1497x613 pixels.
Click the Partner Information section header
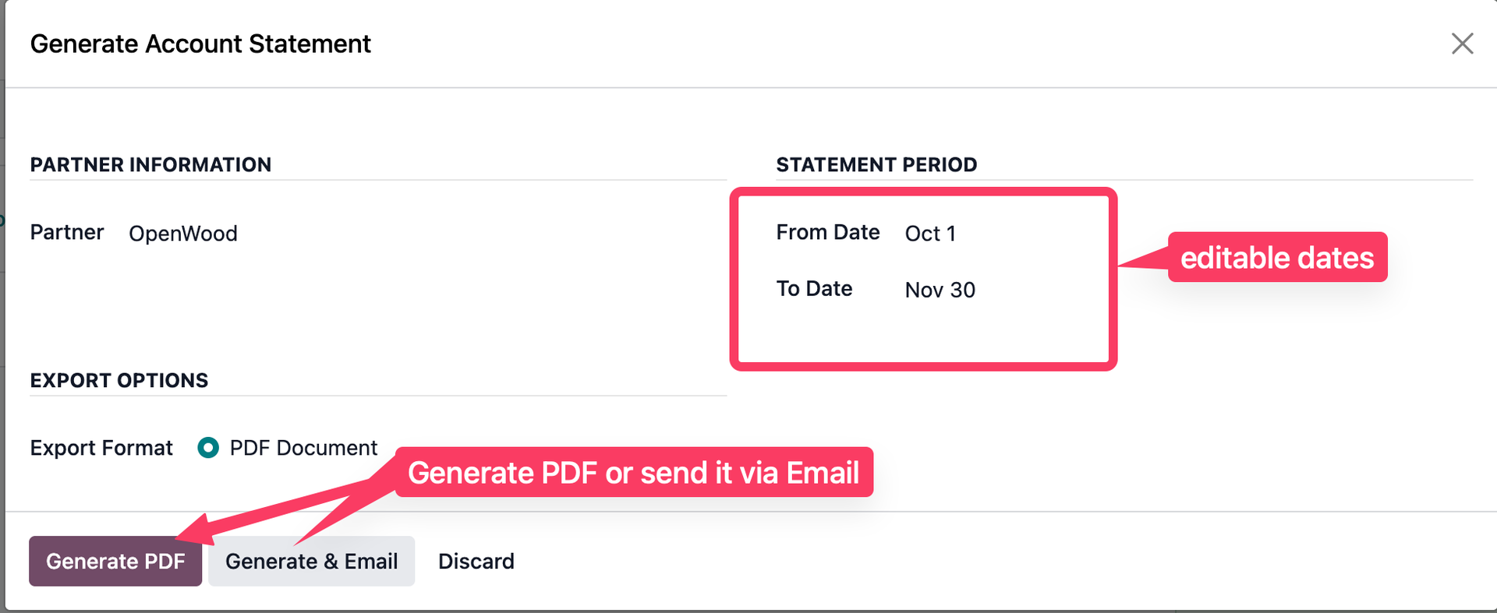point(150,164)
